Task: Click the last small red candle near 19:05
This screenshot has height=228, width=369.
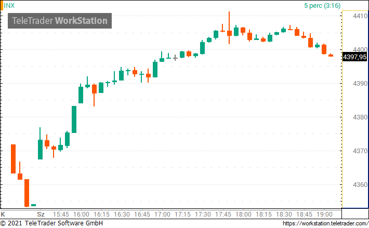Action: click(x=331, y=55)
